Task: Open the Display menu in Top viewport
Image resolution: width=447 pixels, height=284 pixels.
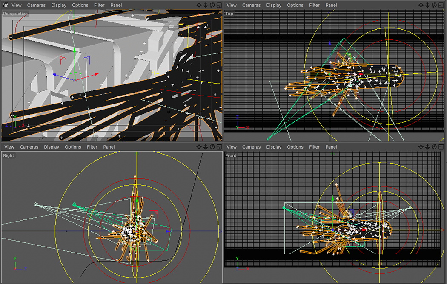Action: point(274,5)
